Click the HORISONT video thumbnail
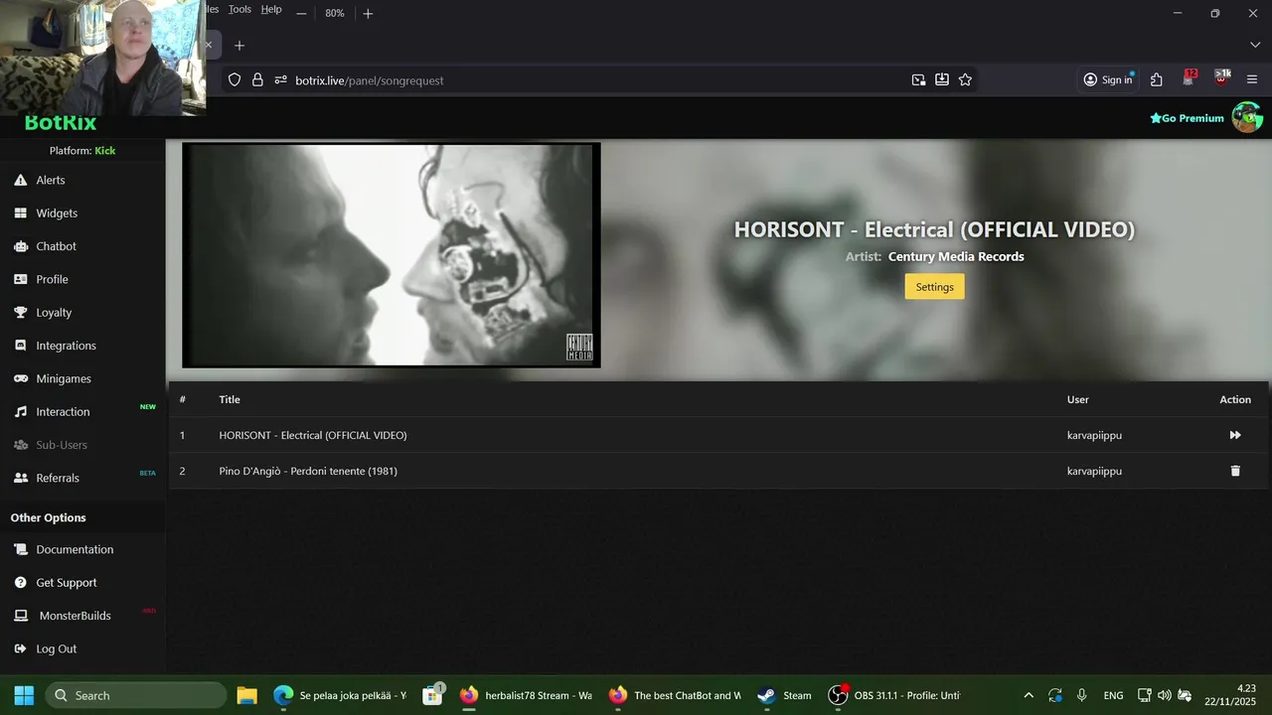Image resolution: width=1272 pixels, height=715 pixels. click(392, 255)
